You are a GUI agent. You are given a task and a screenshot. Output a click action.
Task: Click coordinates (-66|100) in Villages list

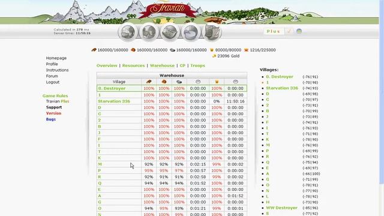click(311, 173)
